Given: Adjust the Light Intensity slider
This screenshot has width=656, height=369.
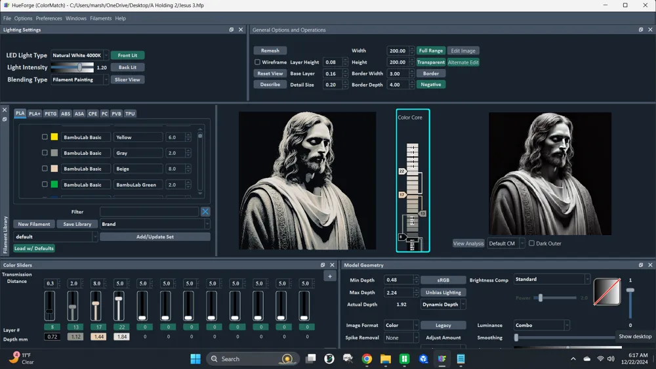Looking at the screenshot, I should point(72,67).
